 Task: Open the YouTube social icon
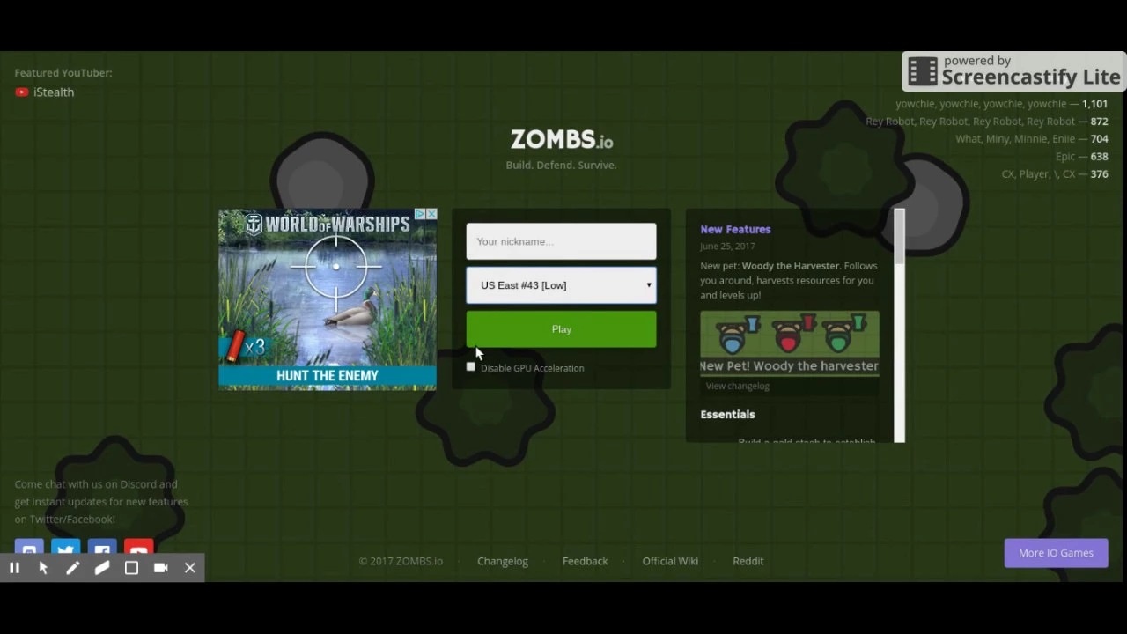point(138,549)
